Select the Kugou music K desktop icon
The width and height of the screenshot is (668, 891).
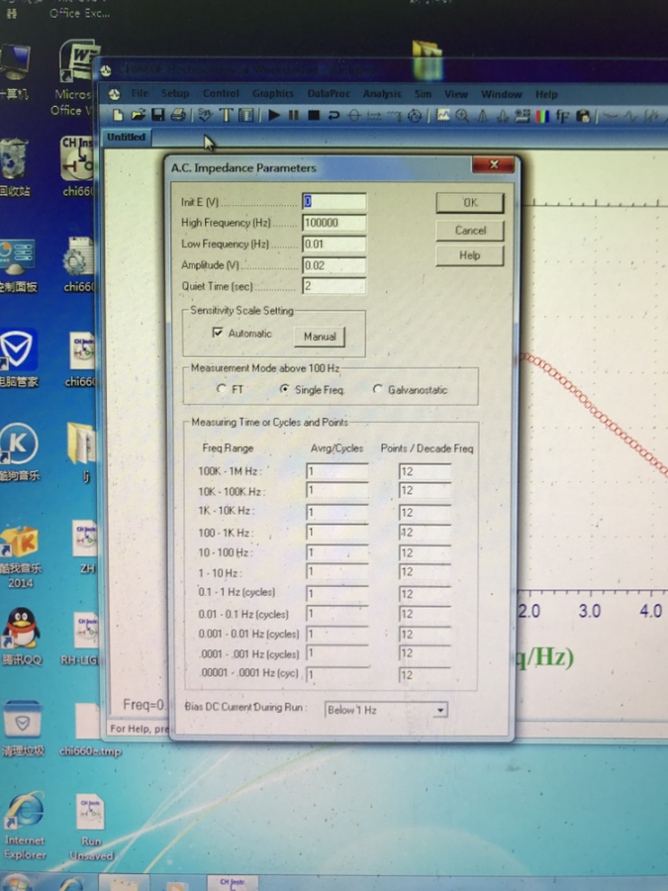point(20,451)
